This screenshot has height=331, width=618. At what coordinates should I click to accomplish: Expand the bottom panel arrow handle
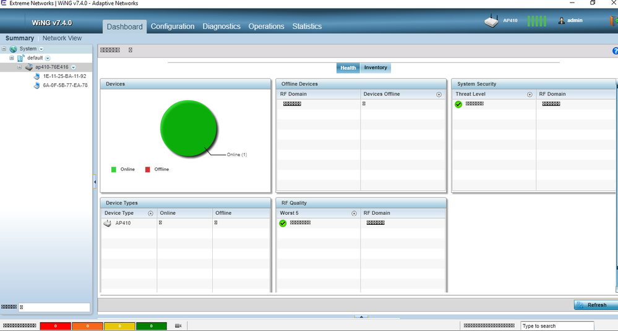(361, 317)
